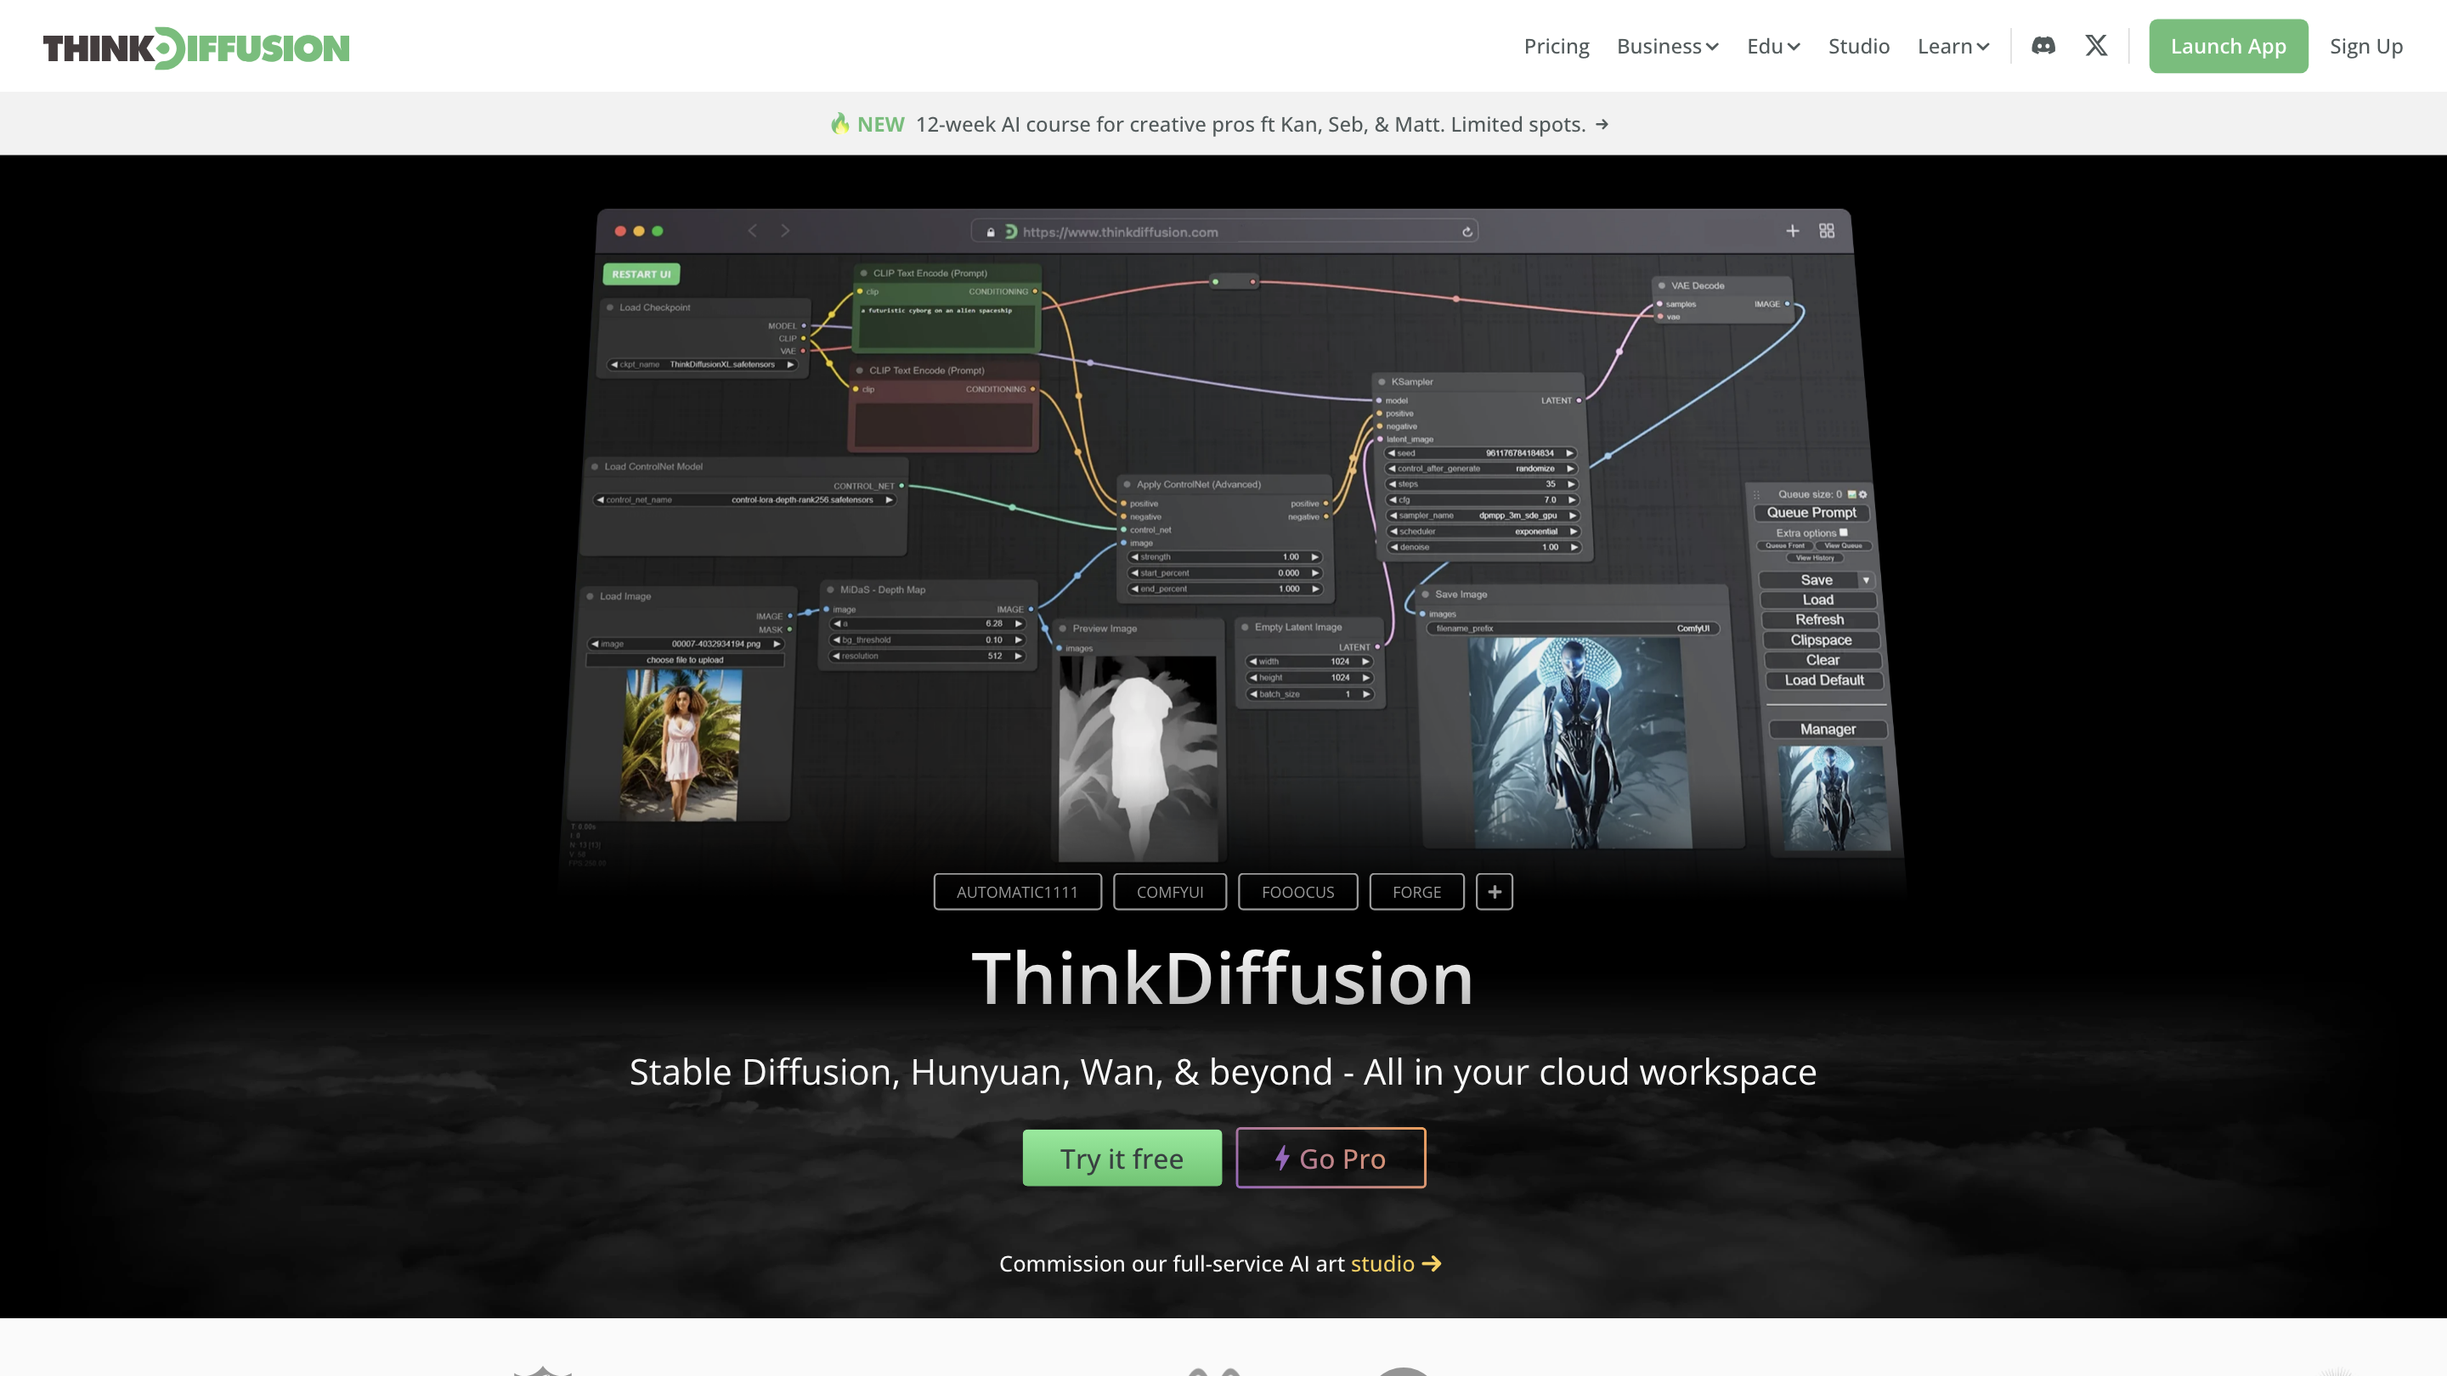Click the reload icon in the mockup address bar

click(x=1467, y=231)
